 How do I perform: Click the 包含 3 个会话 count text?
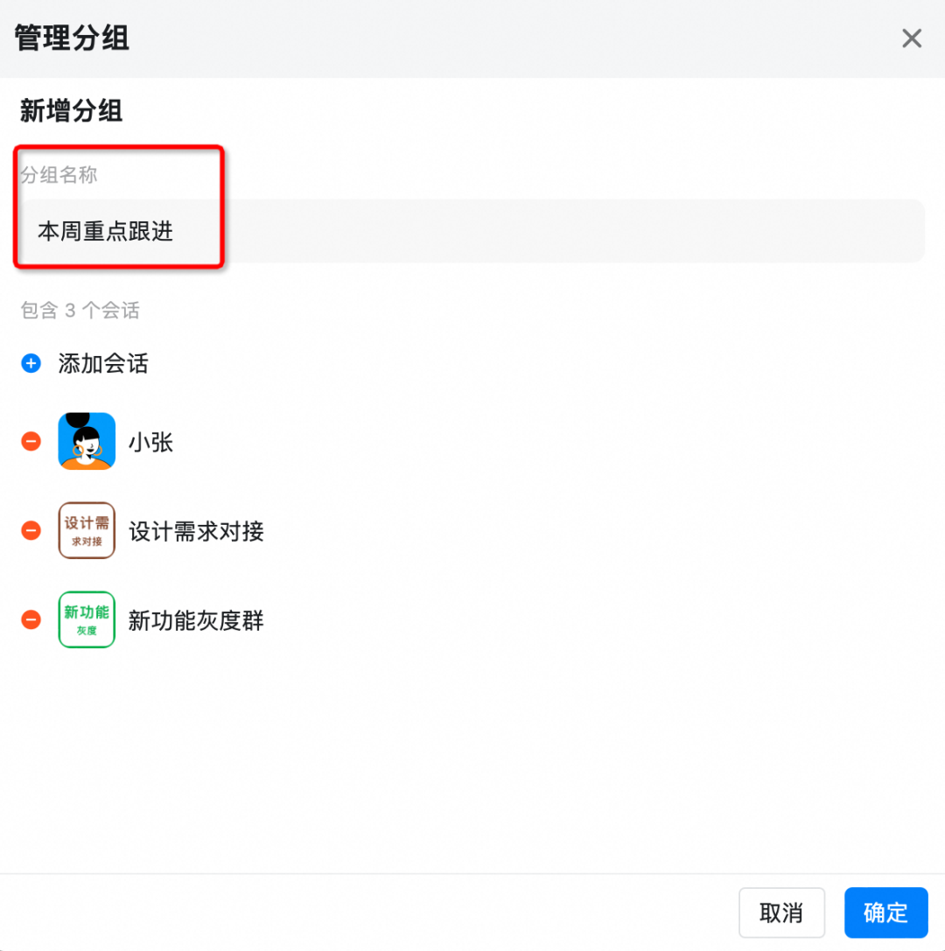80,311
